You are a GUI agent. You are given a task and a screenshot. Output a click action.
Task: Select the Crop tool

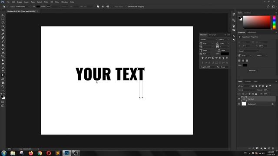tap(3, 30)
